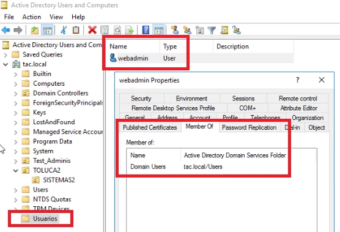Sort by Active Directory Domain Services Folder
Screen dimensions: 340x232
(x=235, y=155)
